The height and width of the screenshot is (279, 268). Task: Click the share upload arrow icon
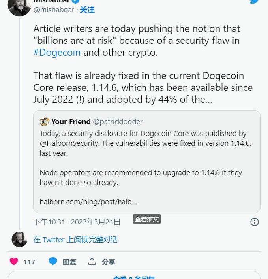click(x=92, y=262)
